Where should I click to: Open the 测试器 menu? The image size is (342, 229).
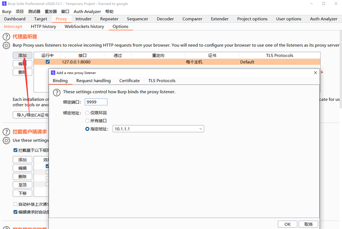[34, 11]
